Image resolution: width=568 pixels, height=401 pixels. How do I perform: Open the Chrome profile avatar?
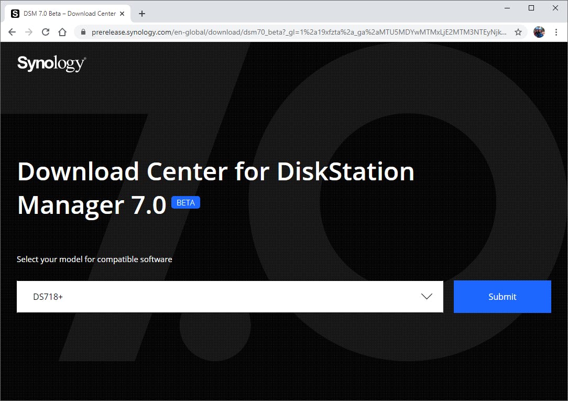539,32
